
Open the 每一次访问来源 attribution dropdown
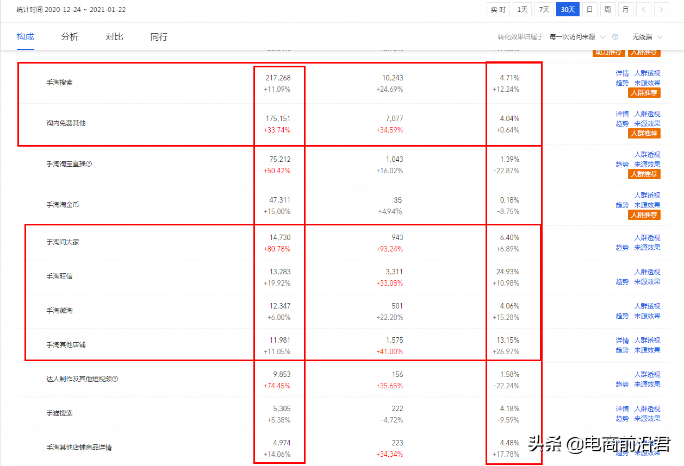[577, 37]
